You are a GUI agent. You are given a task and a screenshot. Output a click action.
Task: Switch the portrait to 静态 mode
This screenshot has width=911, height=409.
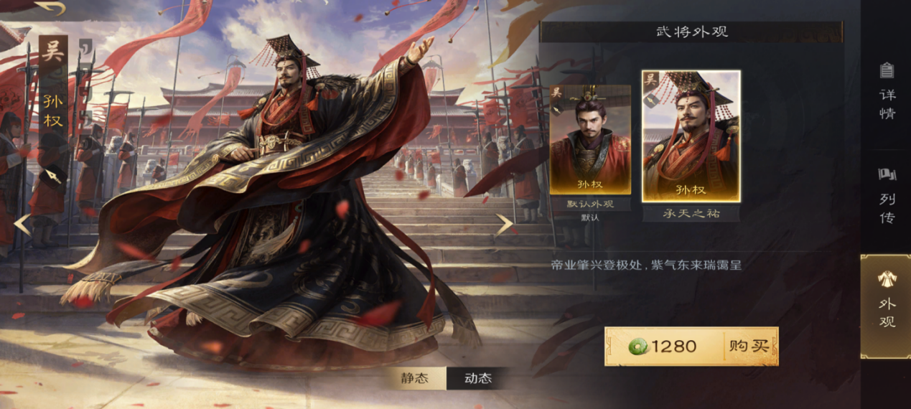[414, 378]
